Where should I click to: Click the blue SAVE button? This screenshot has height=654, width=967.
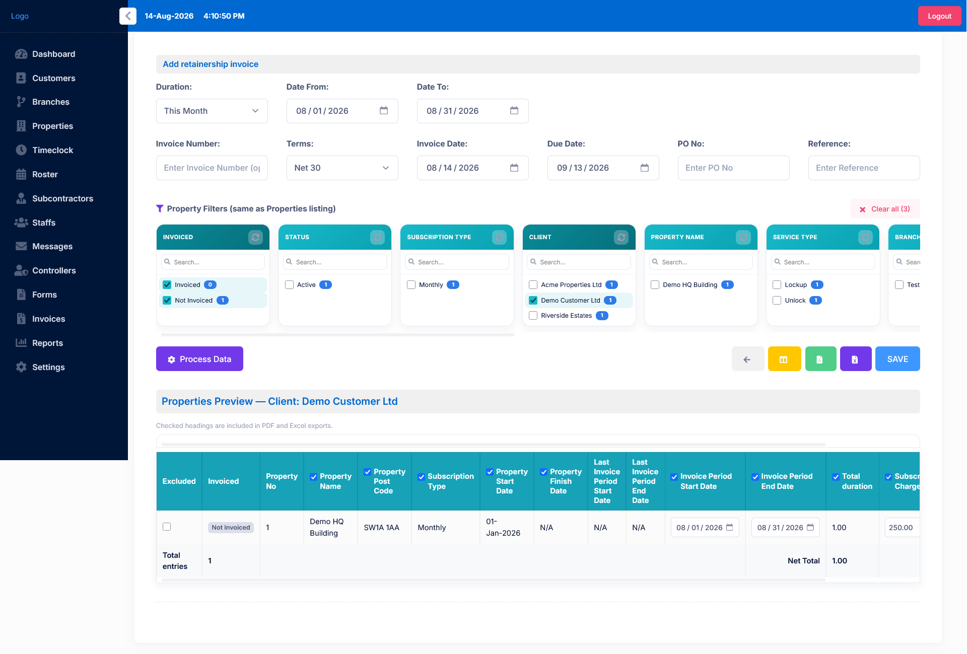point(897,359)
